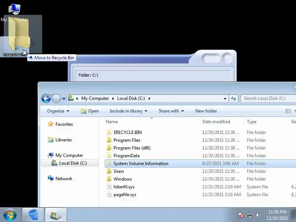Select Network in the navigation pane
This screenshot has width=296, height=222.
64,179
